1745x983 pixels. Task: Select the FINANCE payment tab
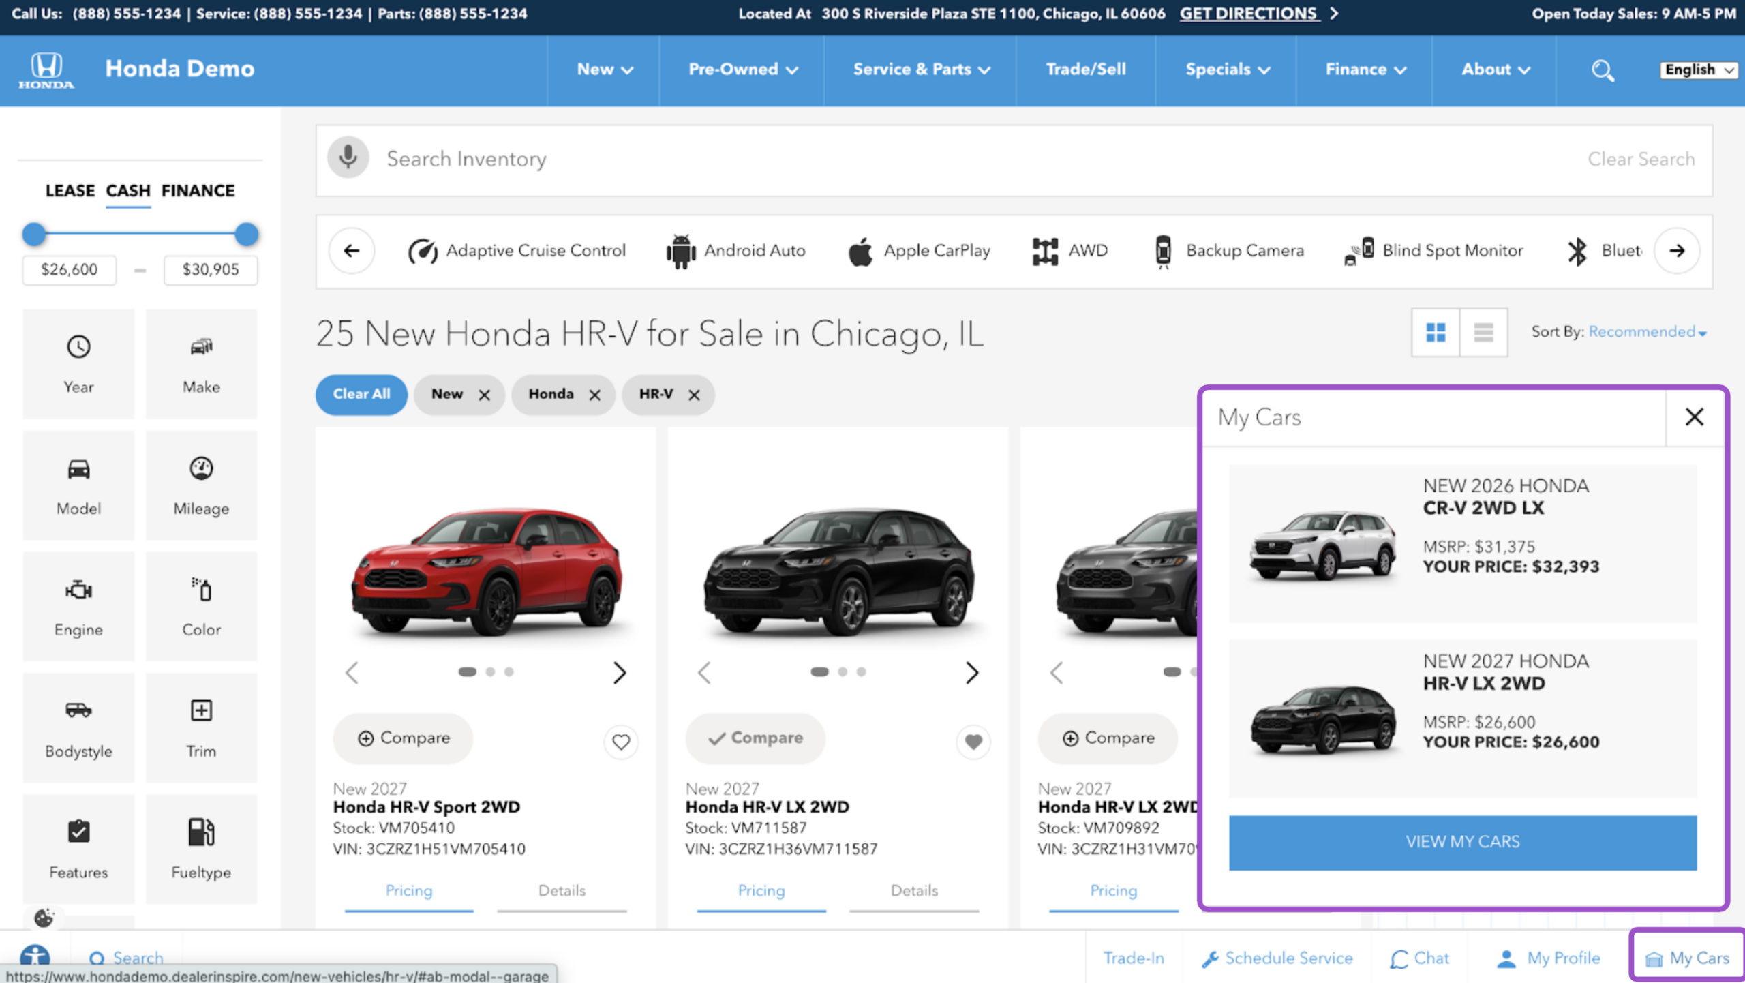point(198,191)
